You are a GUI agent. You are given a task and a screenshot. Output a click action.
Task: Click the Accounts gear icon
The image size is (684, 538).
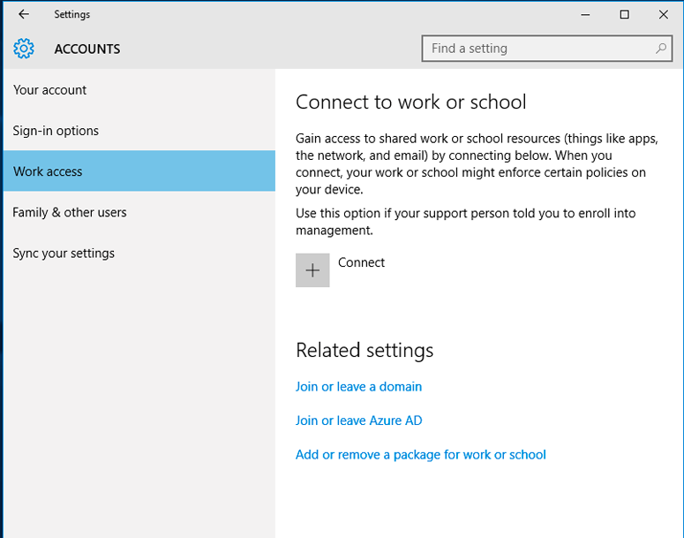[x=24, y=49]
